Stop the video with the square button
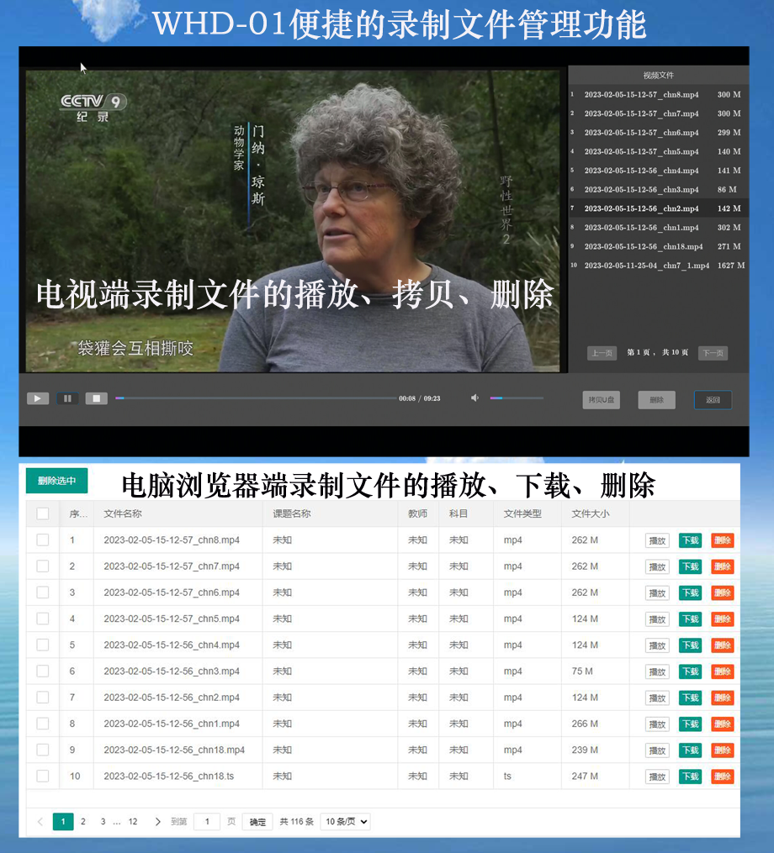 (x=96, y=398)
